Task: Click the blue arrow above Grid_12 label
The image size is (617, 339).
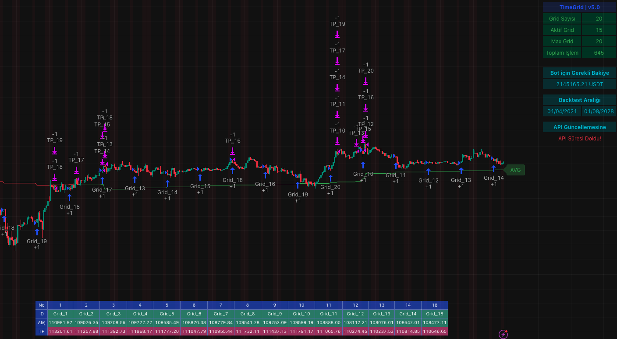Action: (428, 171)
